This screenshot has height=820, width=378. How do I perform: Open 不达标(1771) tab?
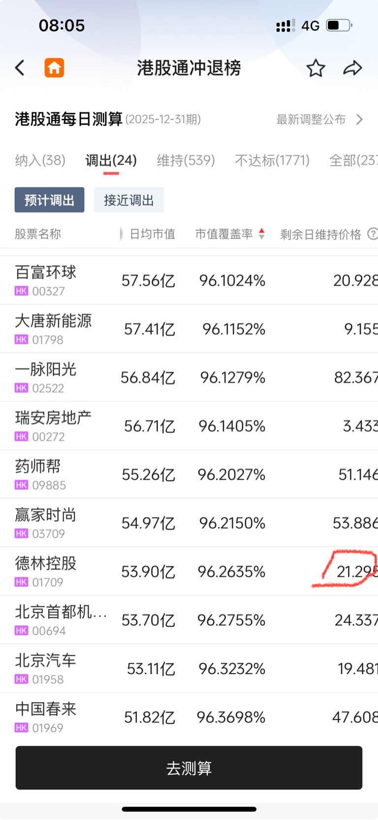[x=272, y=160]
